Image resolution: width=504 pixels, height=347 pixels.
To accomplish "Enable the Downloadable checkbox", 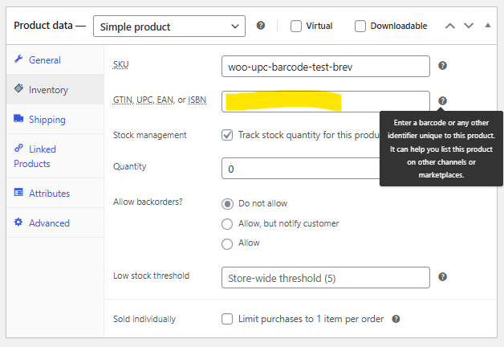I will coord(360,26).
